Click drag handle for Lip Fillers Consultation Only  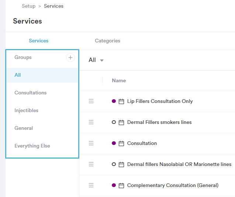[x=91, y=101]
